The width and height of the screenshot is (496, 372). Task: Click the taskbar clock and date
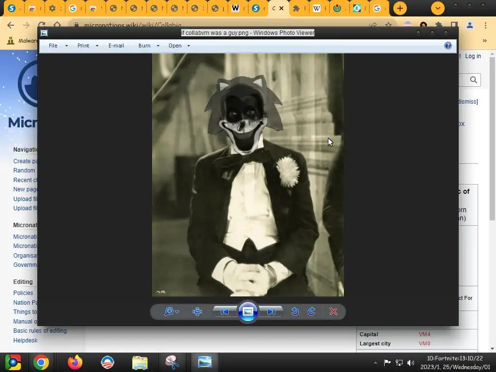pos(455,362)
